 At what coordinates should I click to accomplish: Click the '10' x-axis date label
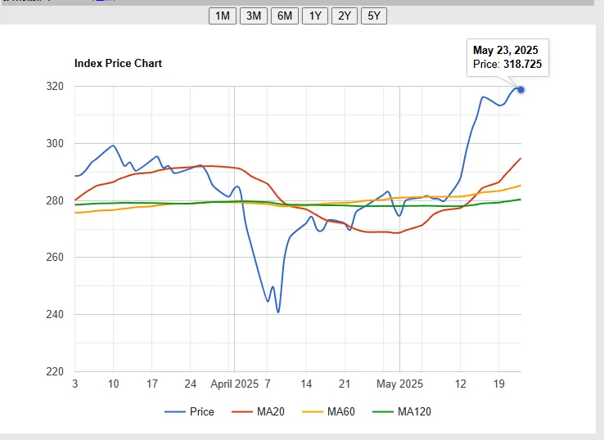pyautogui.click(x=113, y=384)
